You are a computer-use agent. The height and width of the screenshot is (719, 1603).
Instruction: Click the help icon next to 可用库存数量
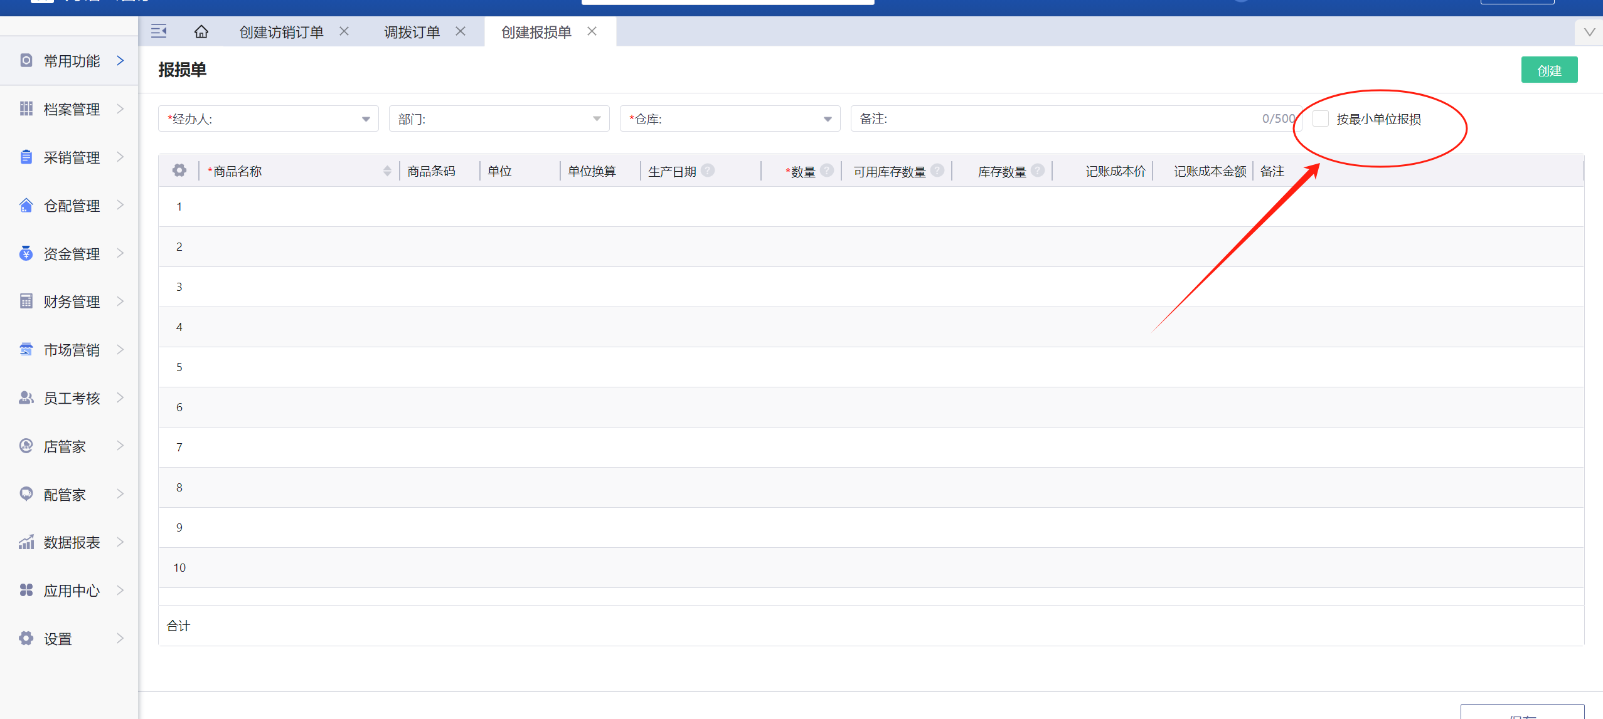[937, 171]
